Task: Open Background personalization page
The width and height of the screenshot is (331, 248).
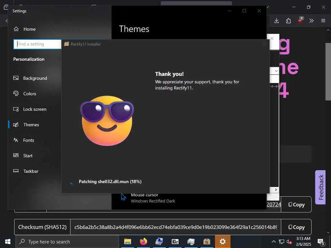Action: (x=30, y=78)
